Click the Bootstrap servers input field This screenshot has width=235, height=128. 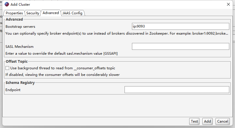pyautogui.click(x=180, y=26)
